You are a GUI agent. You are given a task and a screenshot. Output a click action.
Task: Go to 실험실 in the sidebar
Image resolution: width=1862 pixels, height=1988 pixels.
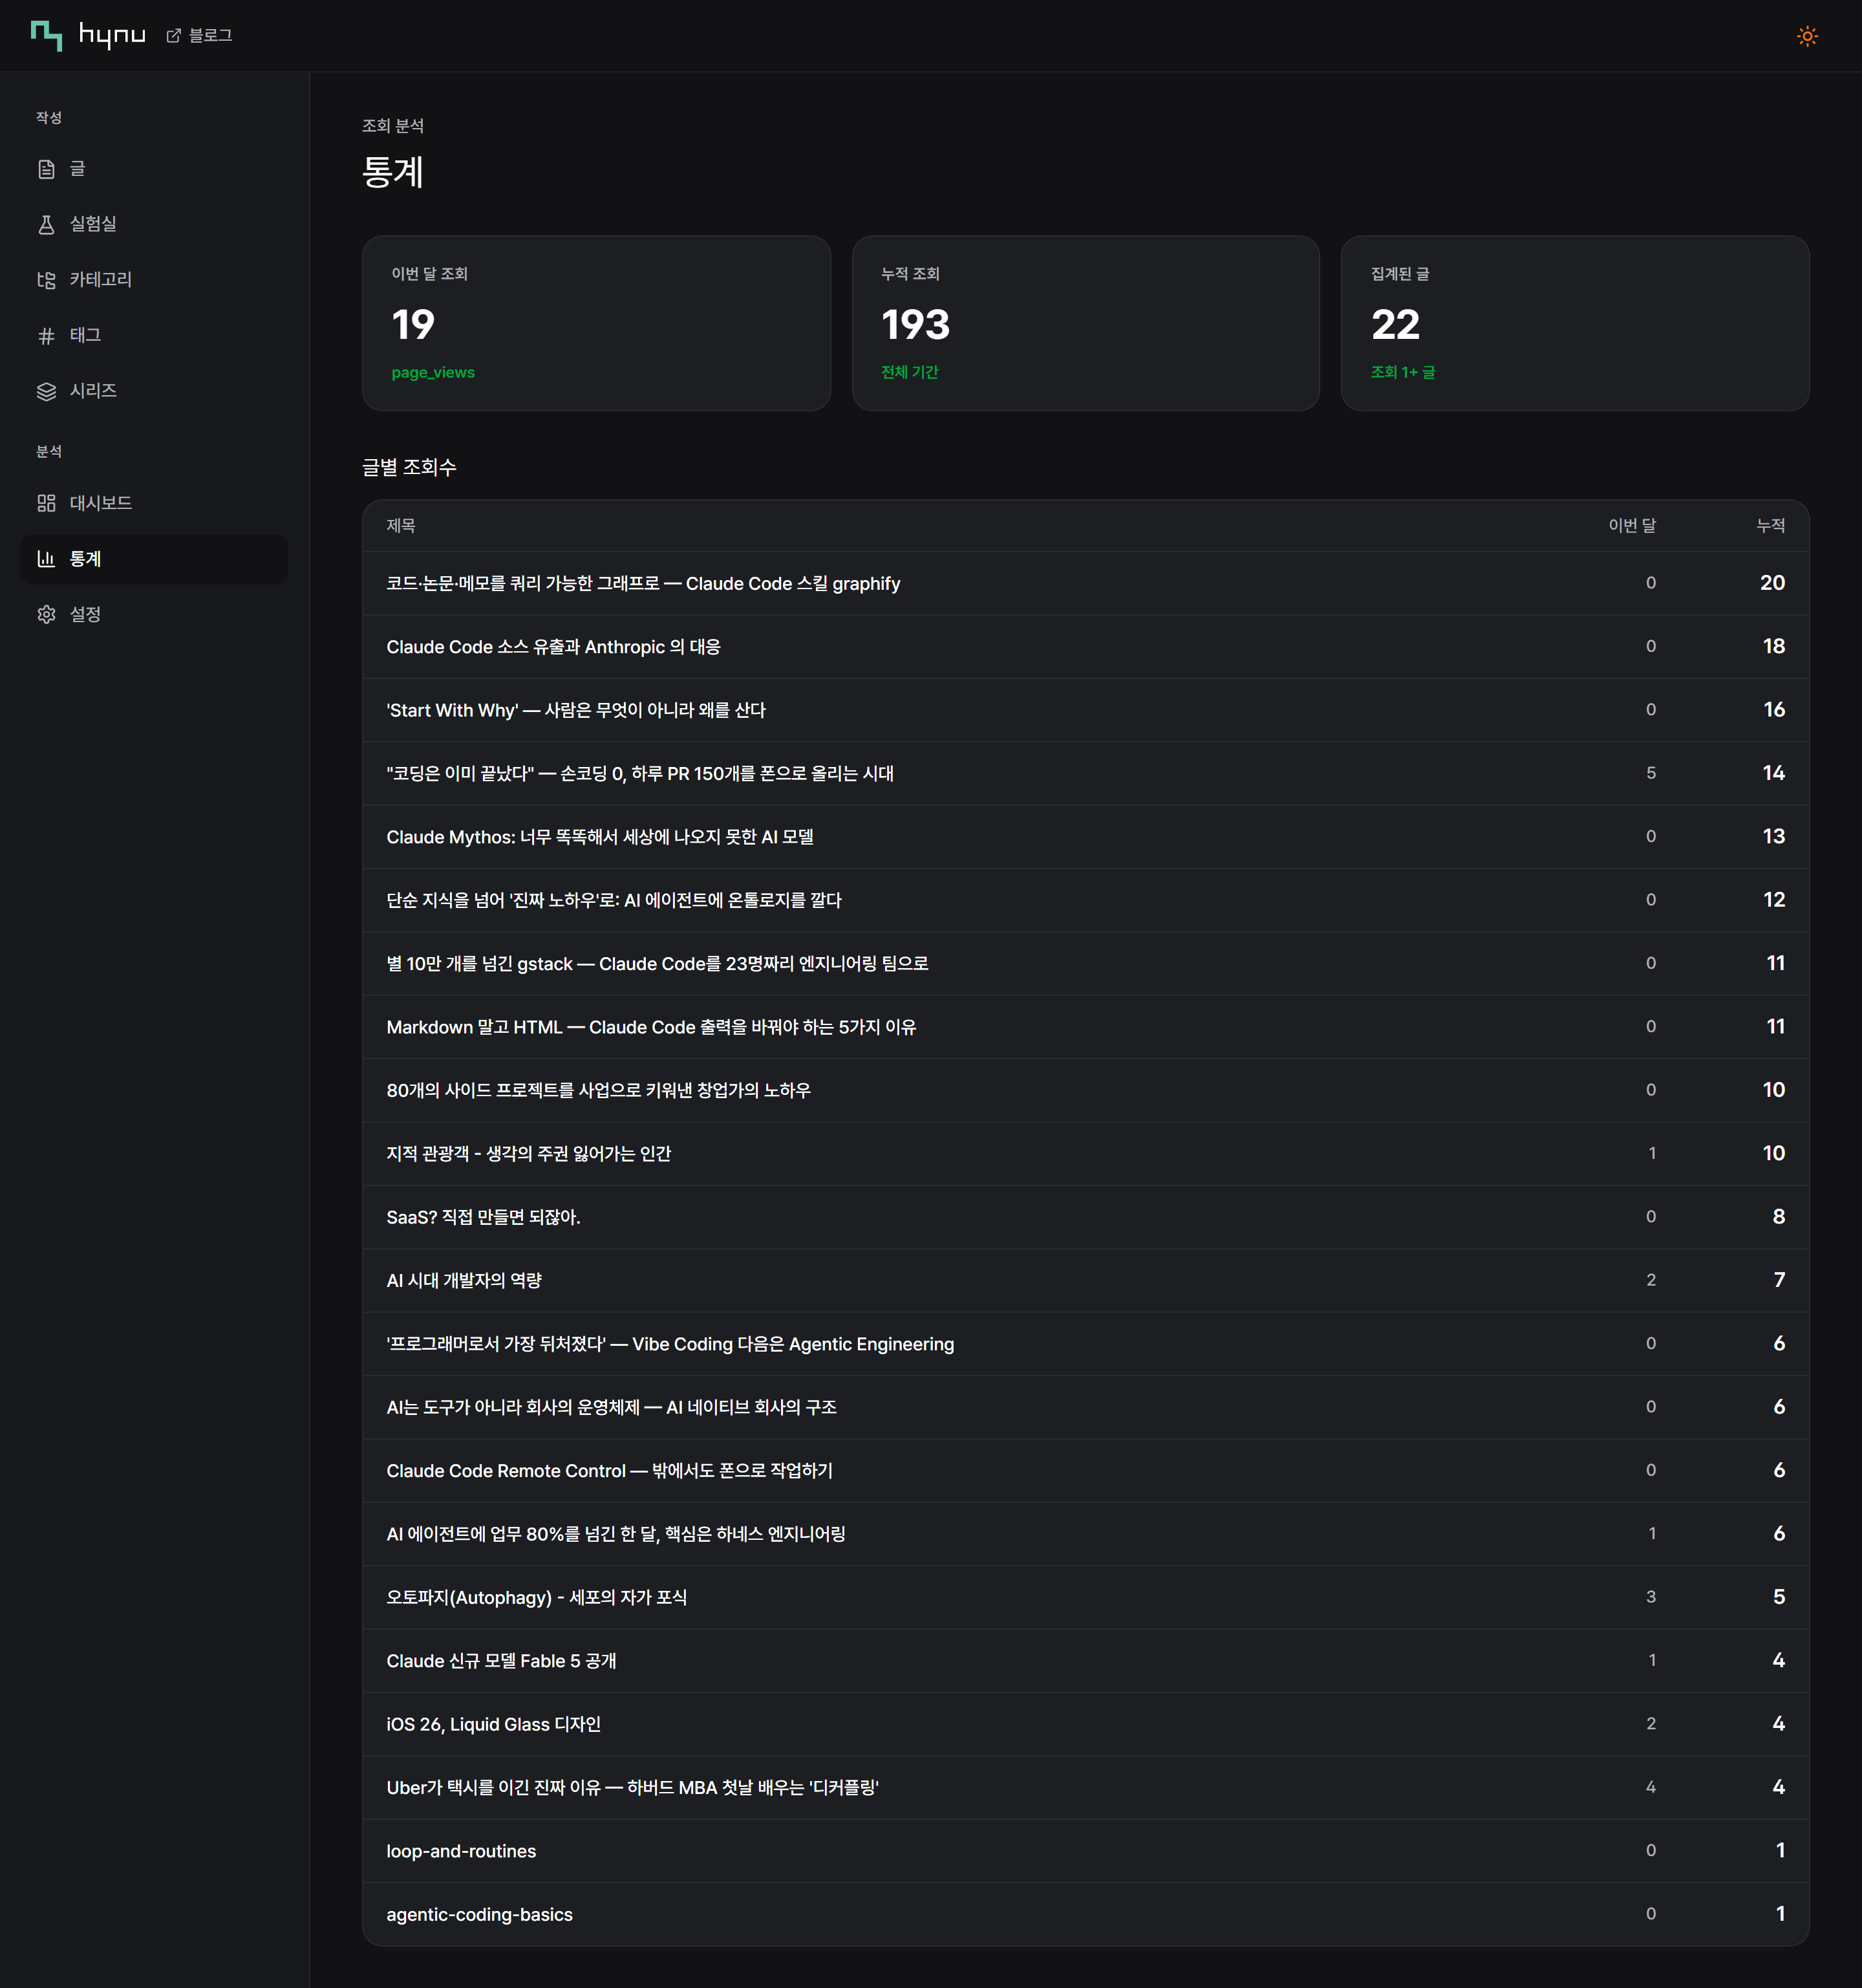click(154, 224)
